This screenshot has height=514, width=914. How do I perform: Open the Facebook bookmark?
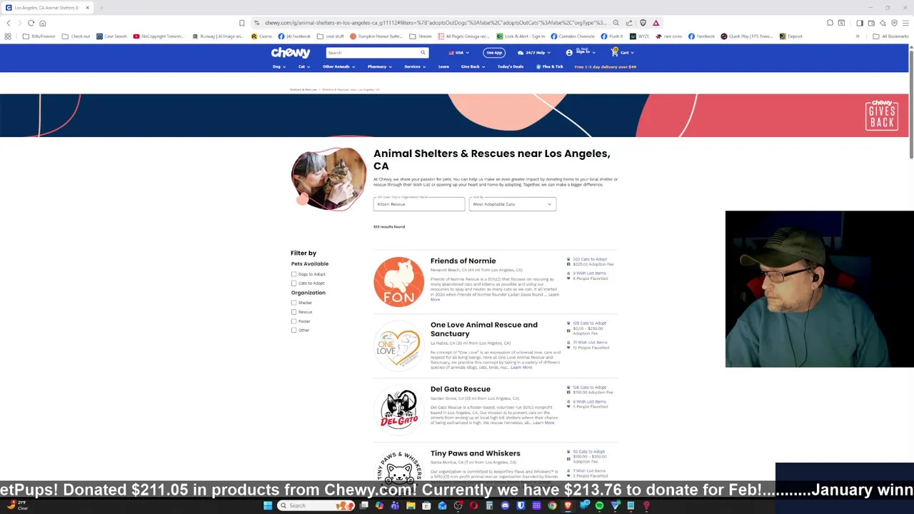(x=702, y=36)
